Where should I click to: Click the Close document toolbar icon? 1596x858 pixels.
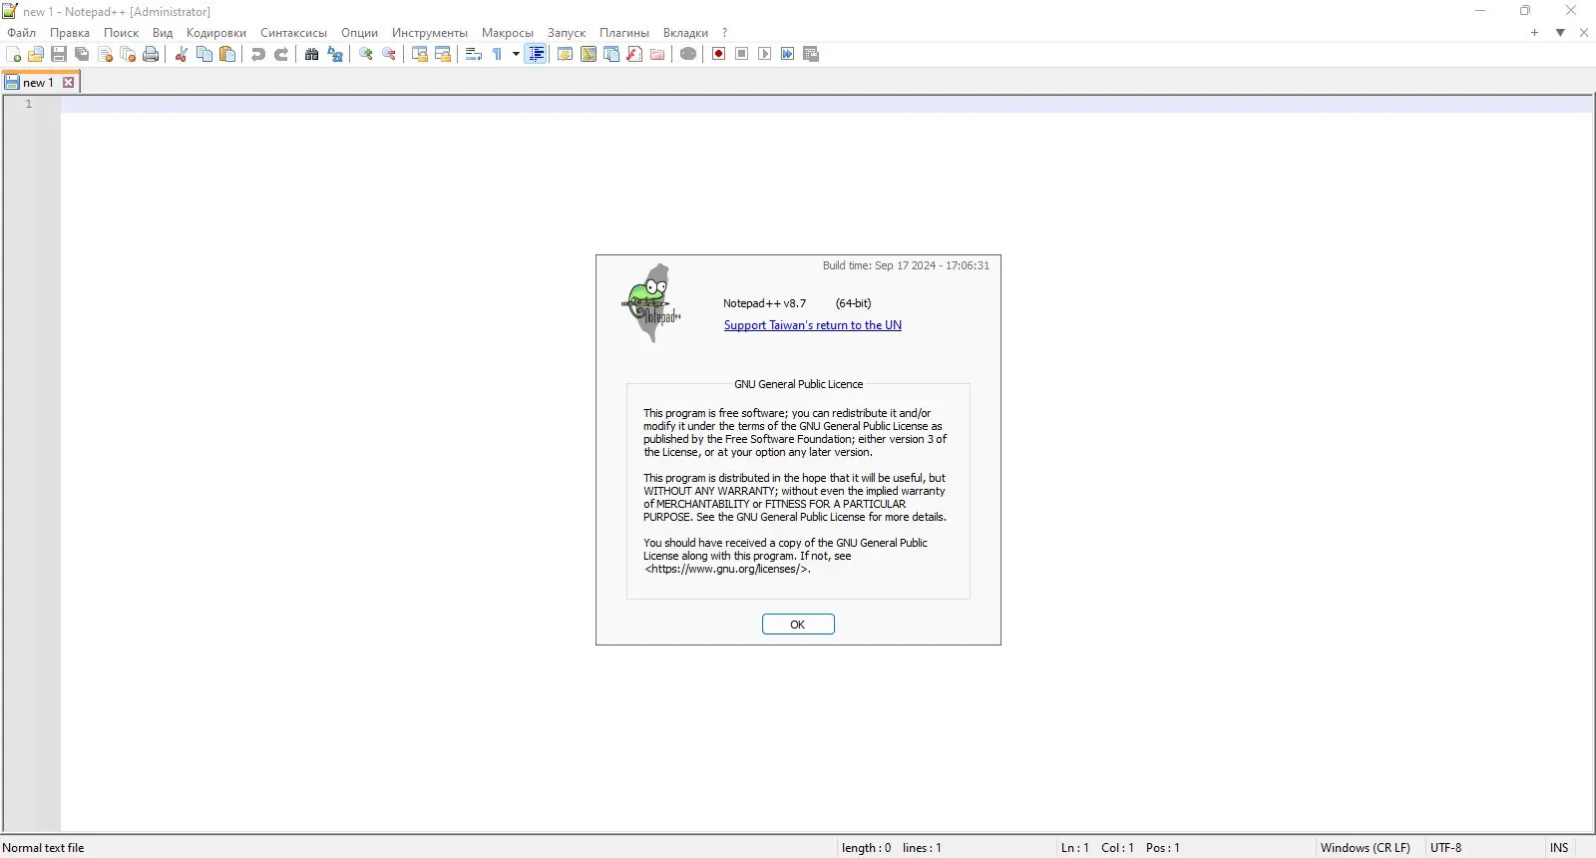(105, 54)
